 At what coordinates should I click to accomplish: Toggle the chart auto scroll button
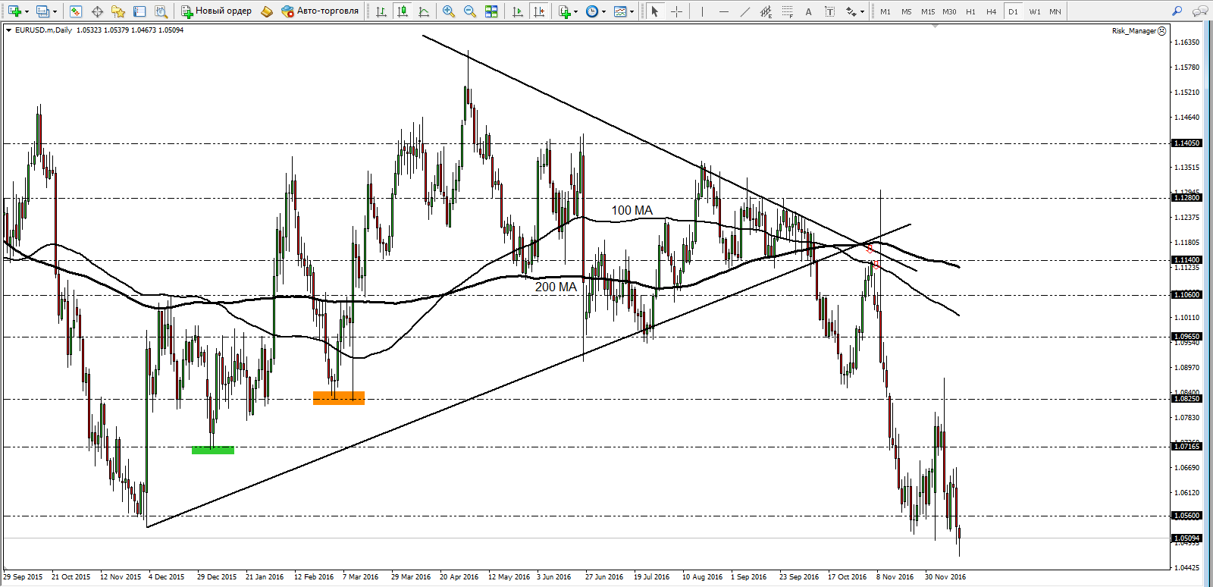pyautogui.click(x=518, y=11)
